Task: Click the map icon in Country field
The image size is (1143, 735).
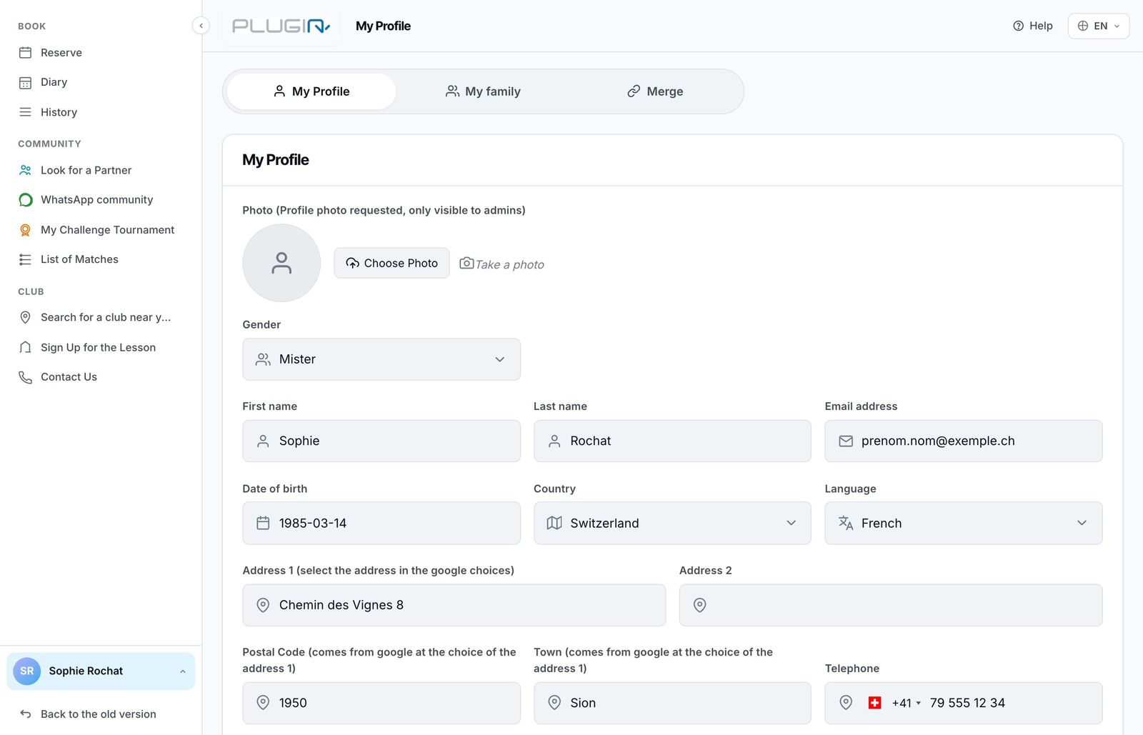Action: [x=554, y=524]
